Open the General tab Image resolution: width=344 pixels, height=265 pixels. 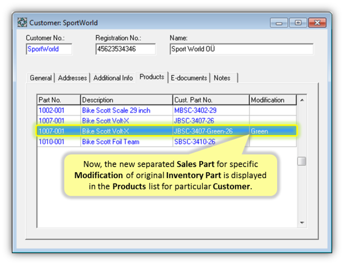tap(41, 78)
